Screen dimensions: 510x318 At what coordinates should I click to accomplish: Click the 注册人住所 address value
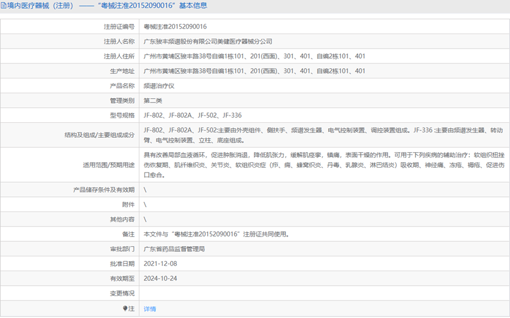click(254, 56)
